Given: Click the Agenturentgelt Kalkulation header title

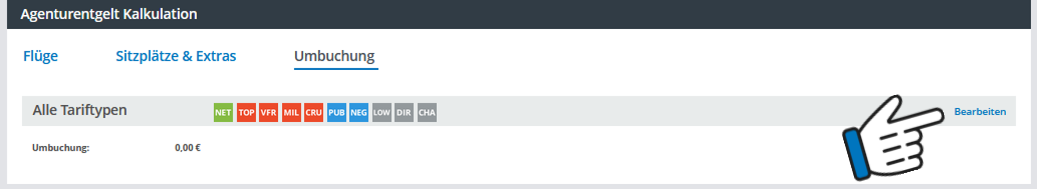Looking at the screenshot, I should pyautogui.click(x=109, y=14).
